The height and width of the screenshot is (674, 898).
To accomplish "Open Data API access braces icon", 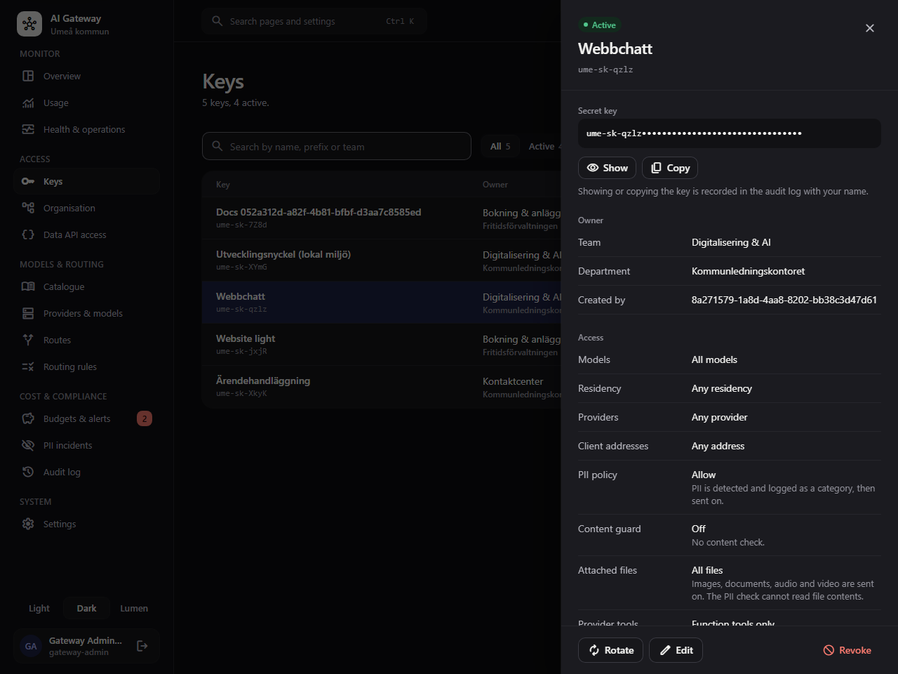I will (x=28, y=234).
